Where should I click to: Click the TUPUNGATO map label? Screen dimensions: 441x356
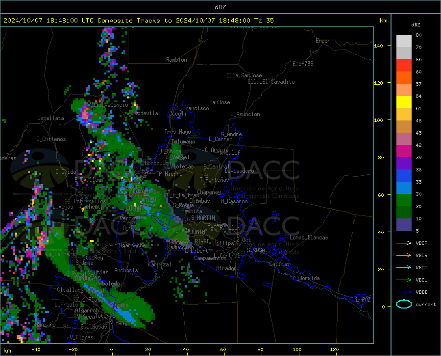point(88,279)
